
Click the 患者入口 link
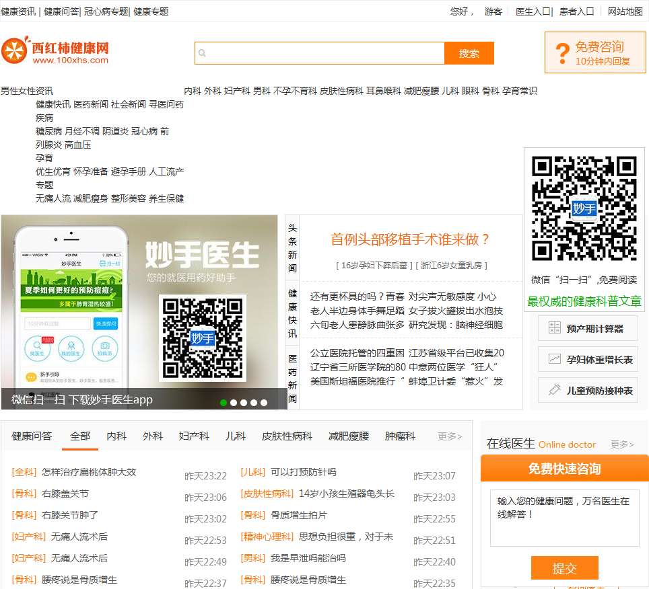576,11
